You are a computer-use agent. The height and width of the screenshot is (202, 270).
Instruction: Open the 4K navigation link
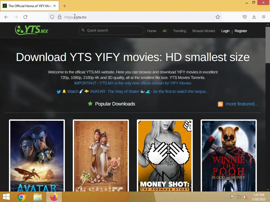coord(165,31)
